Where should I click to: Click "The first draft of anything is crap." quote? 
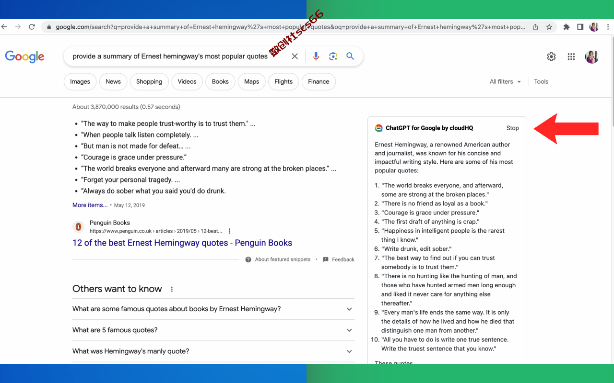pos(430,222)
